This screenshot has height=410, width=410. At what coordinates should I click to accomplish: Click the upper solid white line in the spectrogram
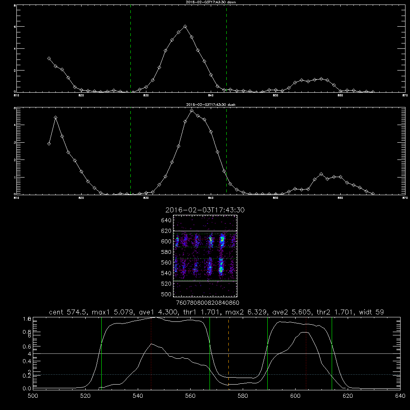(x=205, y=231)
